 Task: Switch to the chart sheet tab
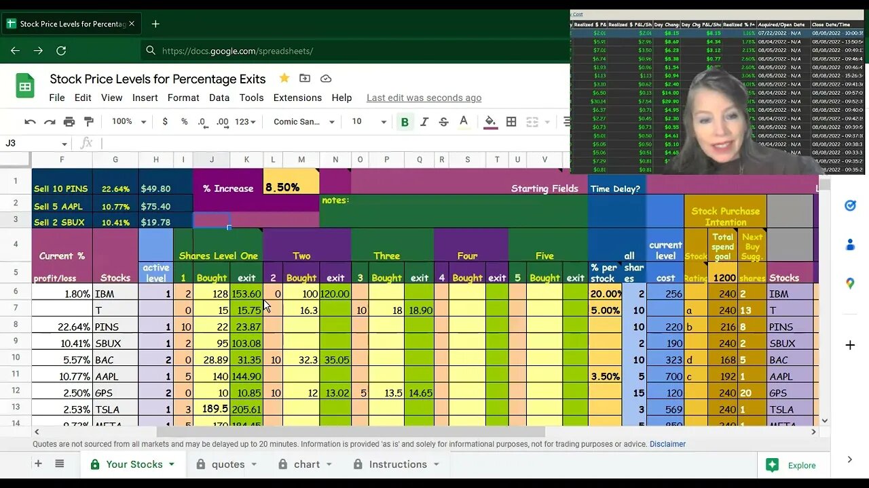tap(307, 464)
